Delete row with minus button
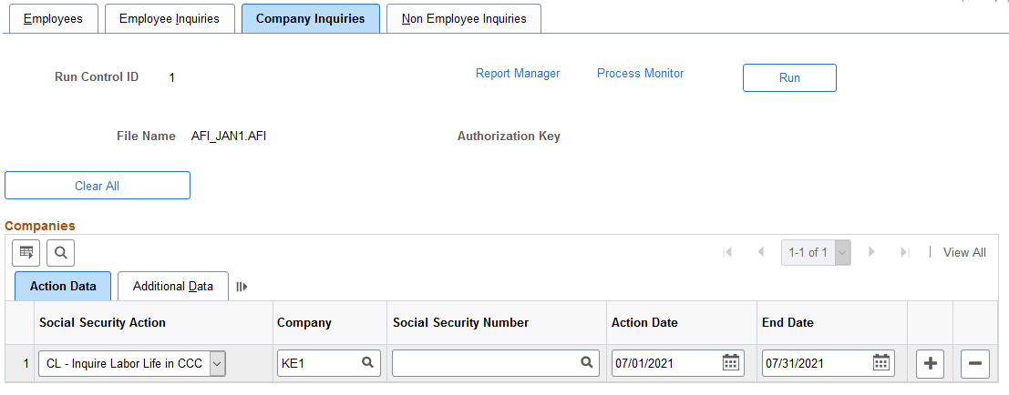Image resolution: width=1009 pixels, height=395 pixels. (x=974, y=363)
